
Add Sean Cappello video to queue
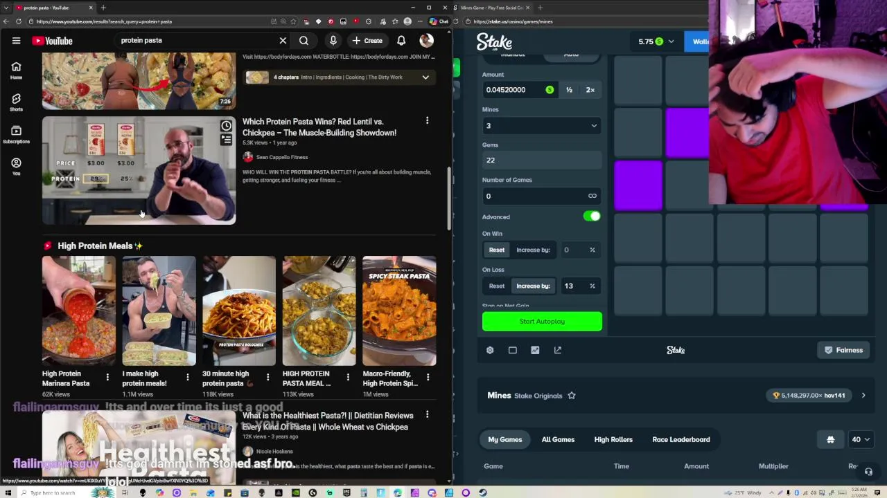(x=227, y=140)
